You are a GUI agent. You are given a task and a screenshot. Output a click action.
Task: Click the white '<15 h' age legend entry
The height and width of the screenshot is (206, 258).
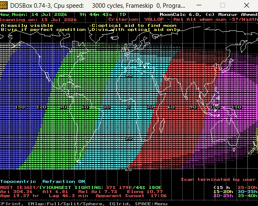click(221, 188)
